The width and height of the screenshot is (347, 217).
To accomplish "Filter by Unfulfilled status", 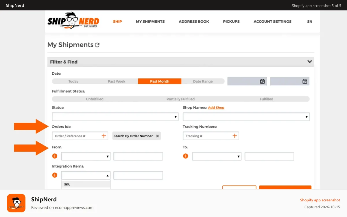I will coord(95,99).
